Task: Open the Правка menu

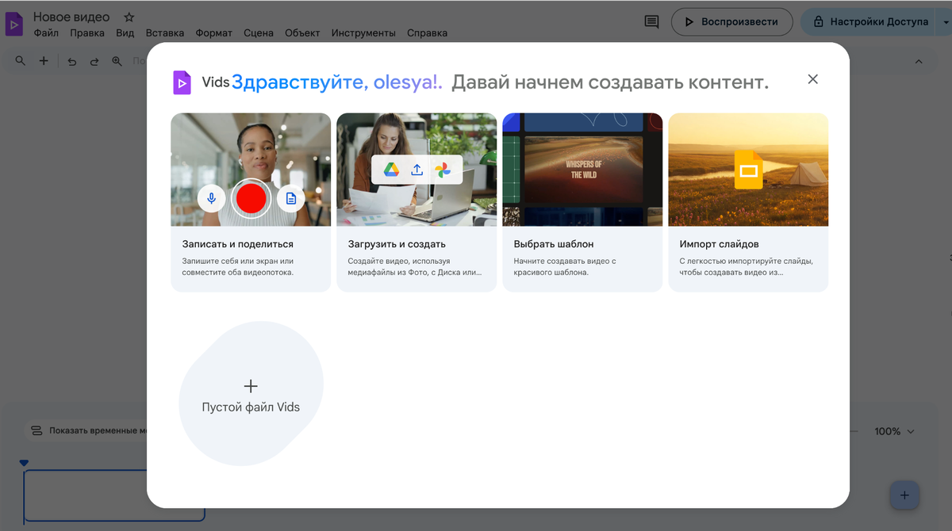Action: (87, 33)
